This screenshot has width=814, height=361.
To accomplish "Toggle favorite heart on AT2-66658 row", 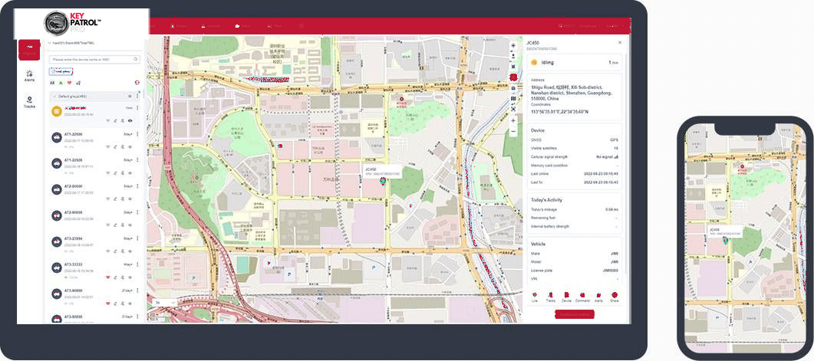I will (x=108, y=225).
